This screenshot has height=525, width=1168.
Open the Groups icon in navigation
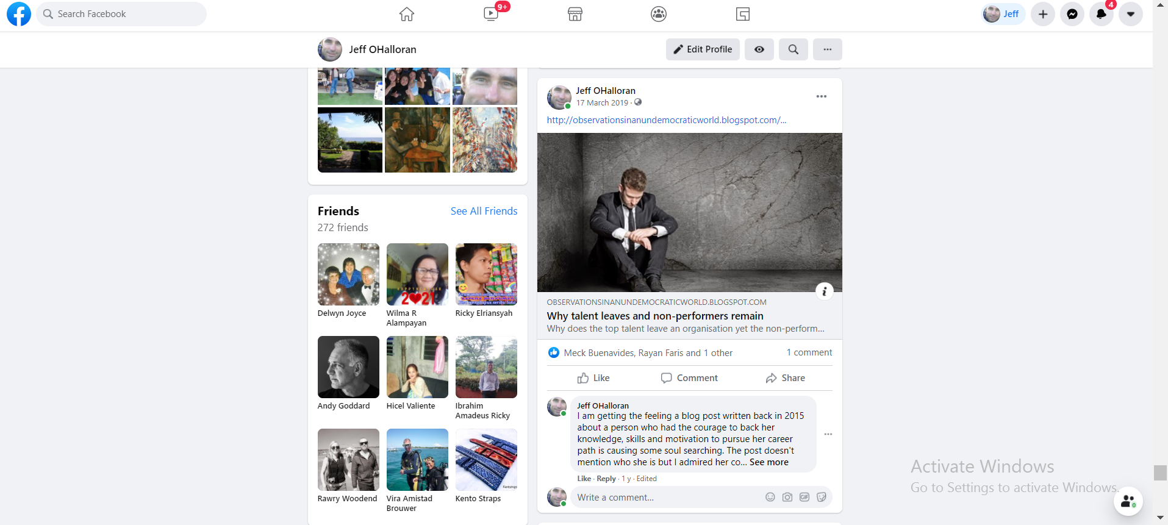[x=658, y=14]
